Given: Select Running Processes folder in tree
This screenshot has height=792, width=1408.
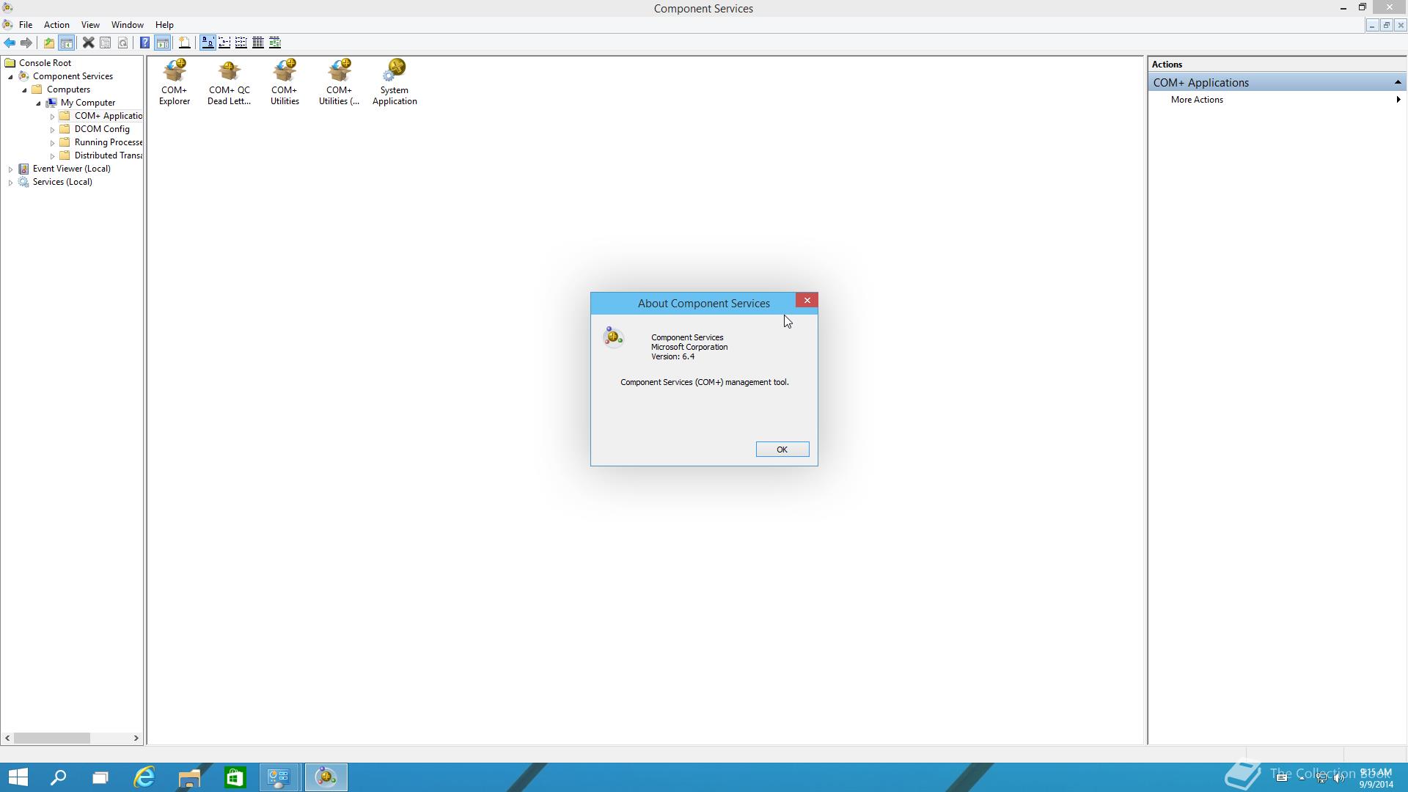Looking at the screenshot, I should click(x=108, y=142).
